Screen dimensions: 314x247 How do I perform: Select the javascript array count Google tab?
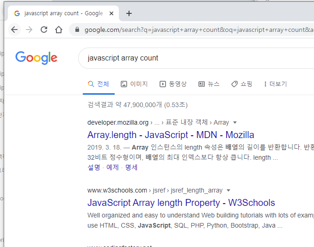point(63,13)
